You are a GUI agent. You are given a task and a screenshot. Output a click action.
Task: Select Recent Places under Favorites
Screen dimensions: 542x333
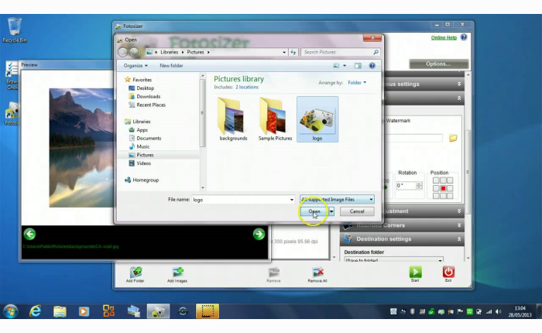[x=151, y=105]
